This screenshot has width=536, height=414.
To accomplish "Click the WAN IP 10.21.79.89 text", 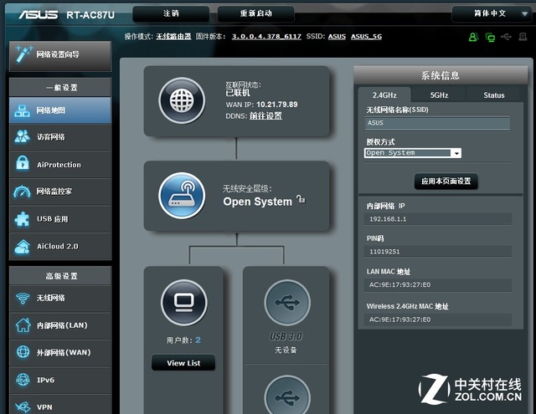I will [x=261, y=105].
